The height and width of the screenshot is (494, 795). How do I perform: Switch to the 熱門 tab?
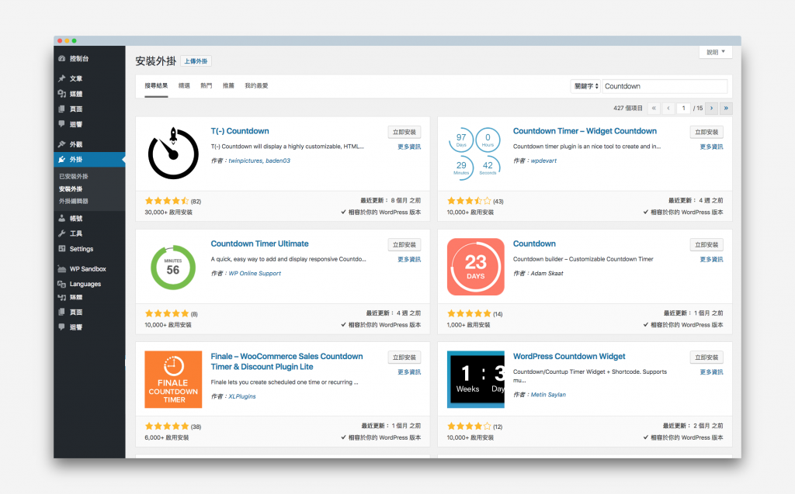coord(207,85)
